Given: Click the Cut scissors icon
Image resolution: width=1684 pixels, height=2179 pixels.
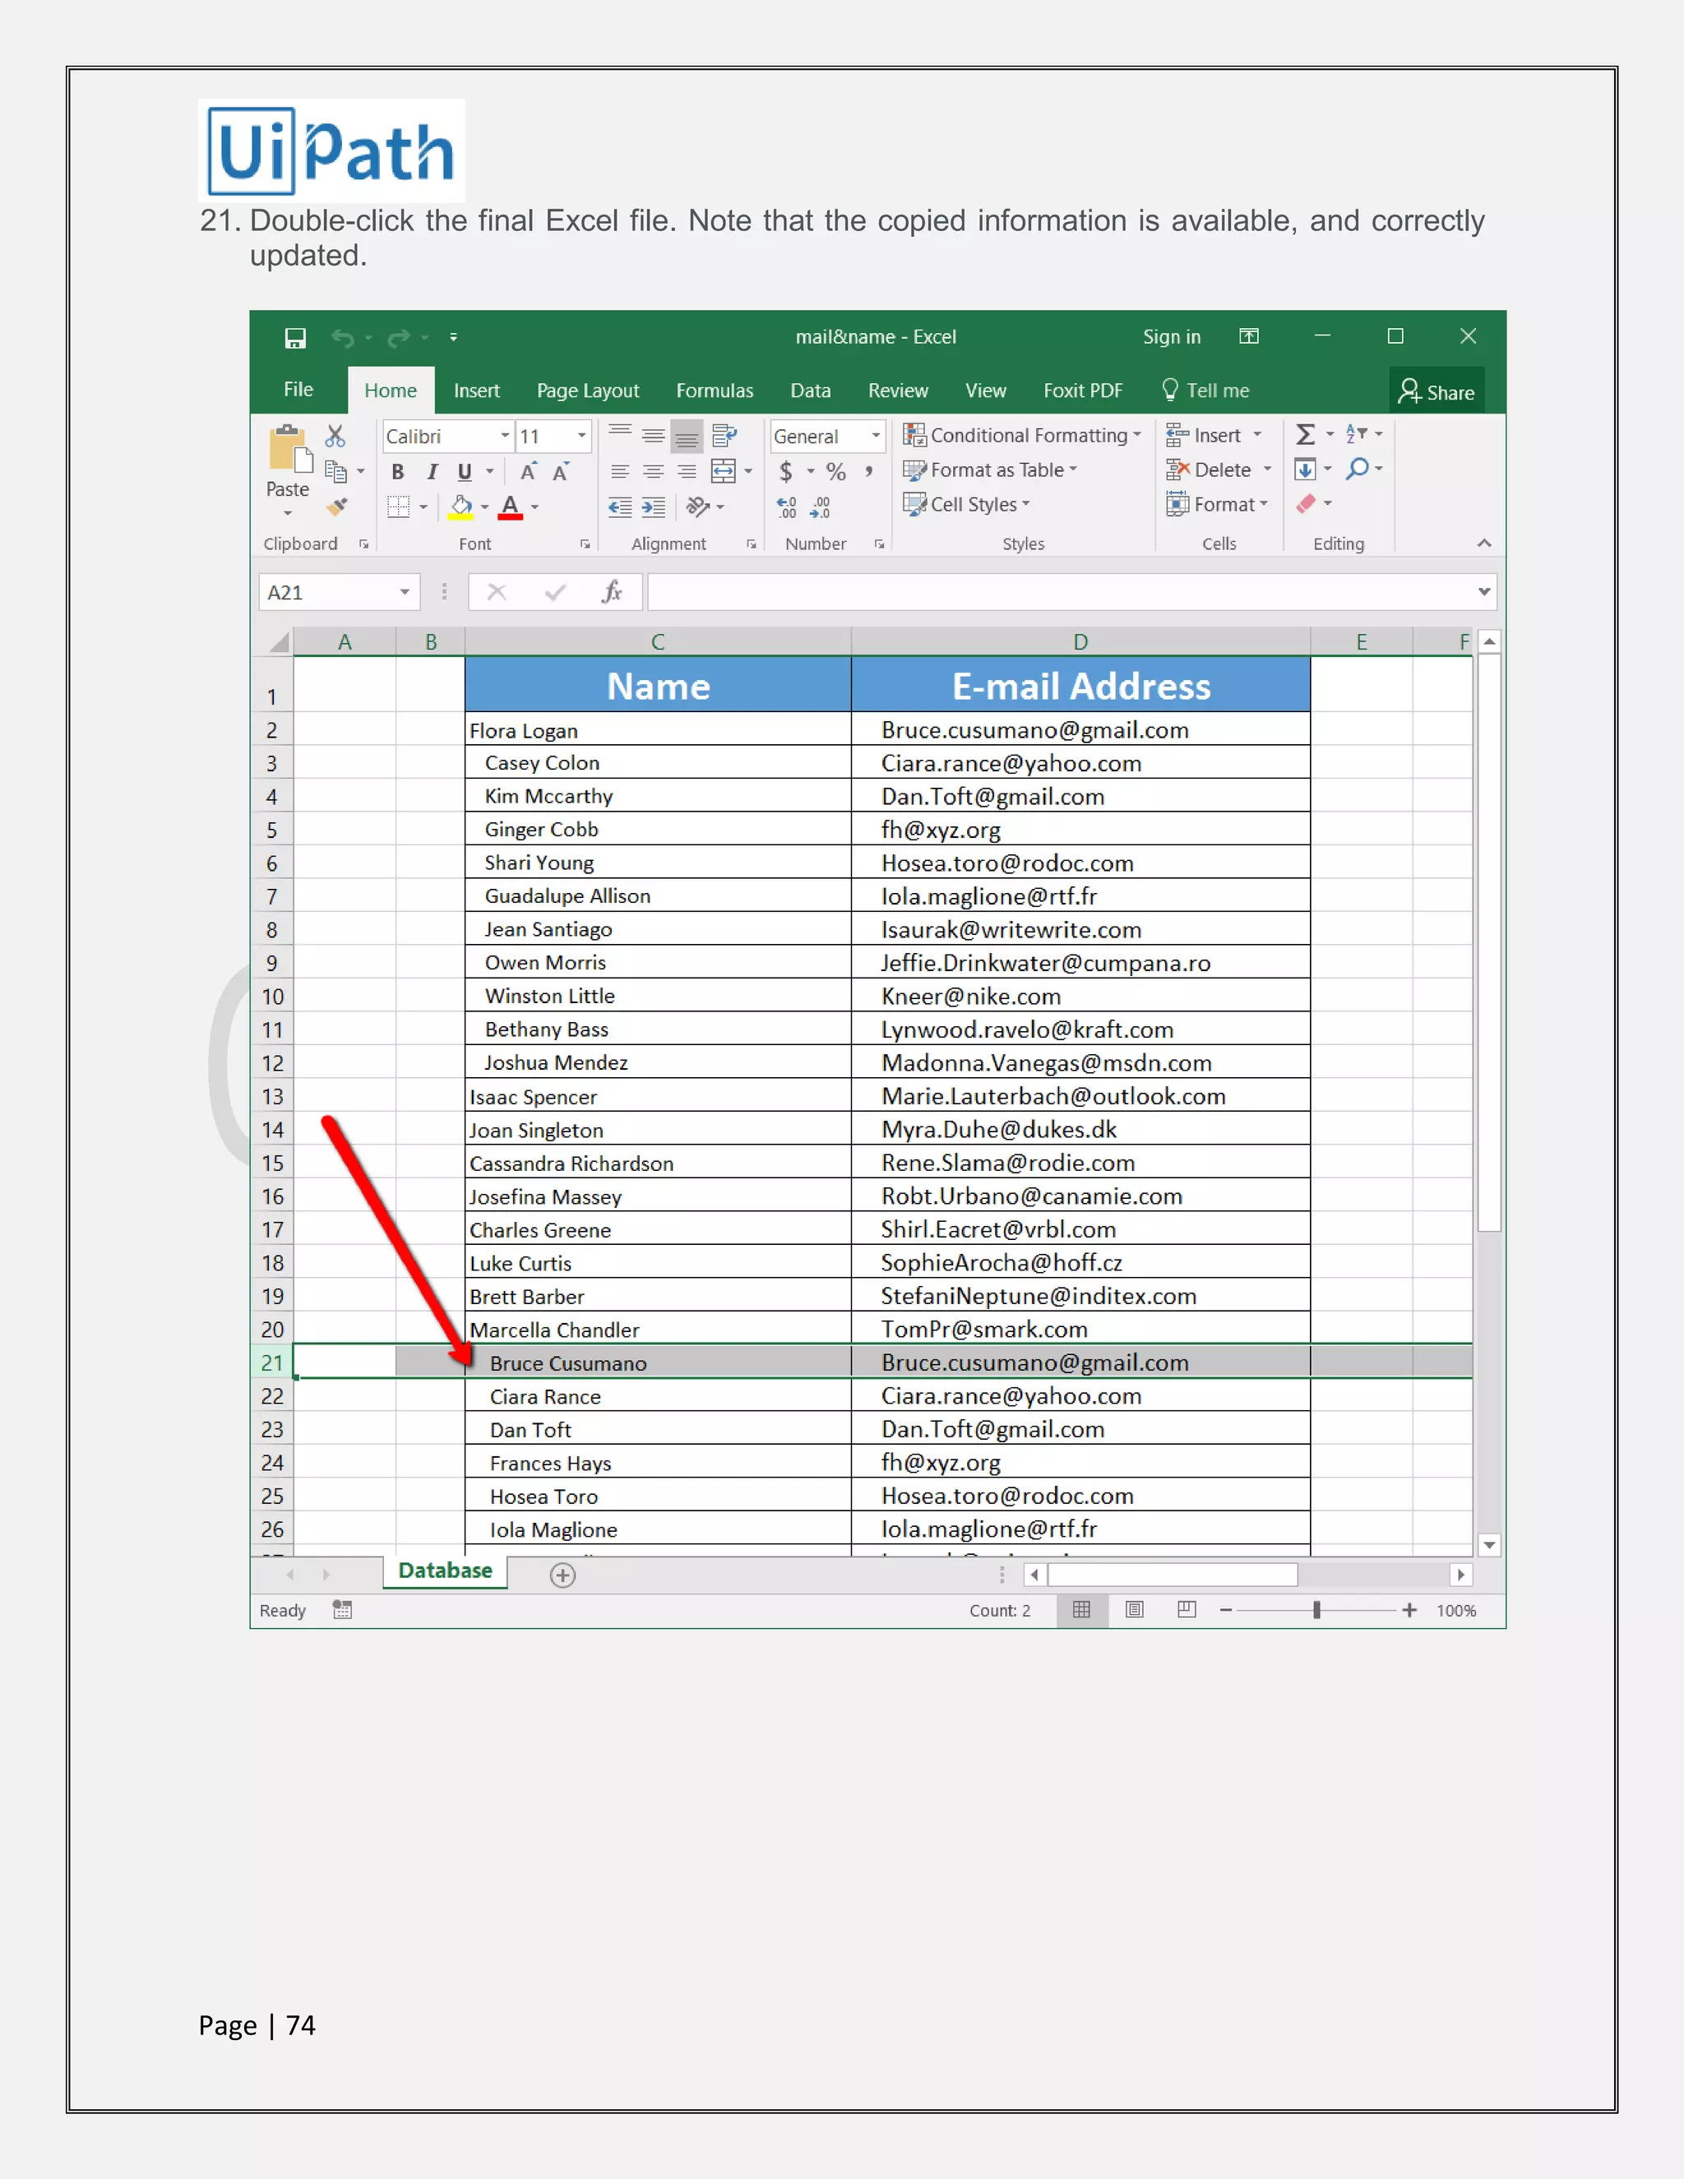Looking at the screenshot, I should (335, 436).
